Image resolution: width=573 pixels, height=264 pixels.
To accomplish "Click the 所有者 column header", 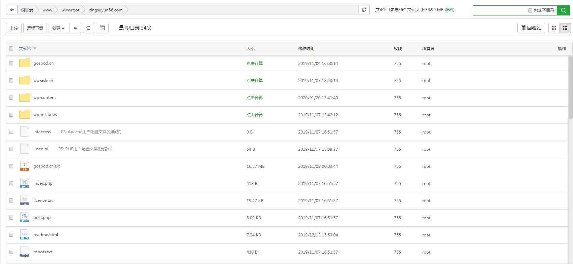I will pos(428,48).
